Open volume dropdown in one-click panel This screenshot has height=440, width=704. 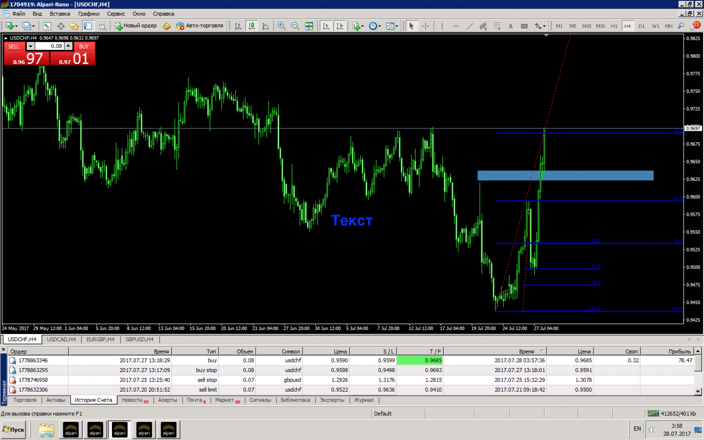pos(31,46)
